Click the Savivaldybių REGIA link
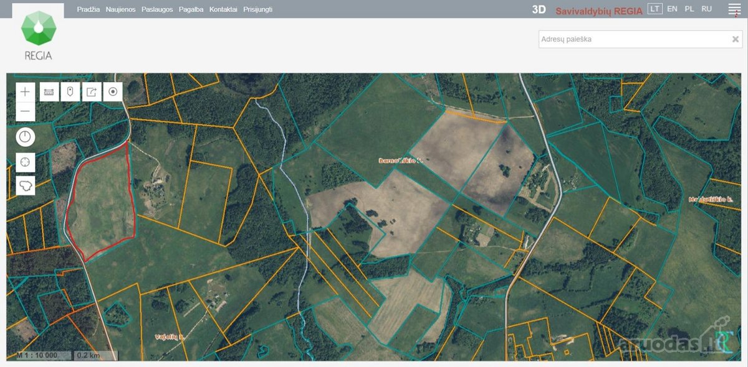Screen dimensions: 748x367 (x=598, y=10)
